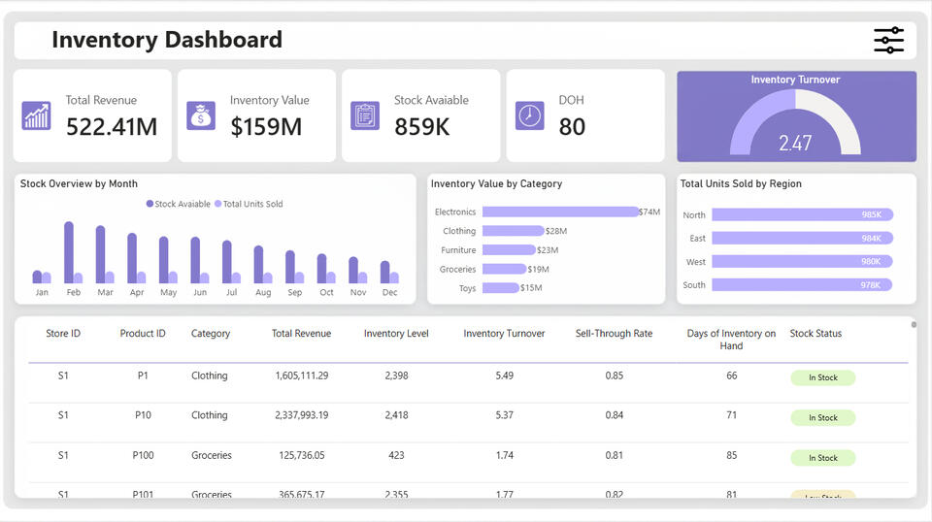
Task: Select the February Stock Available bar
Action: tap(69, 252)
